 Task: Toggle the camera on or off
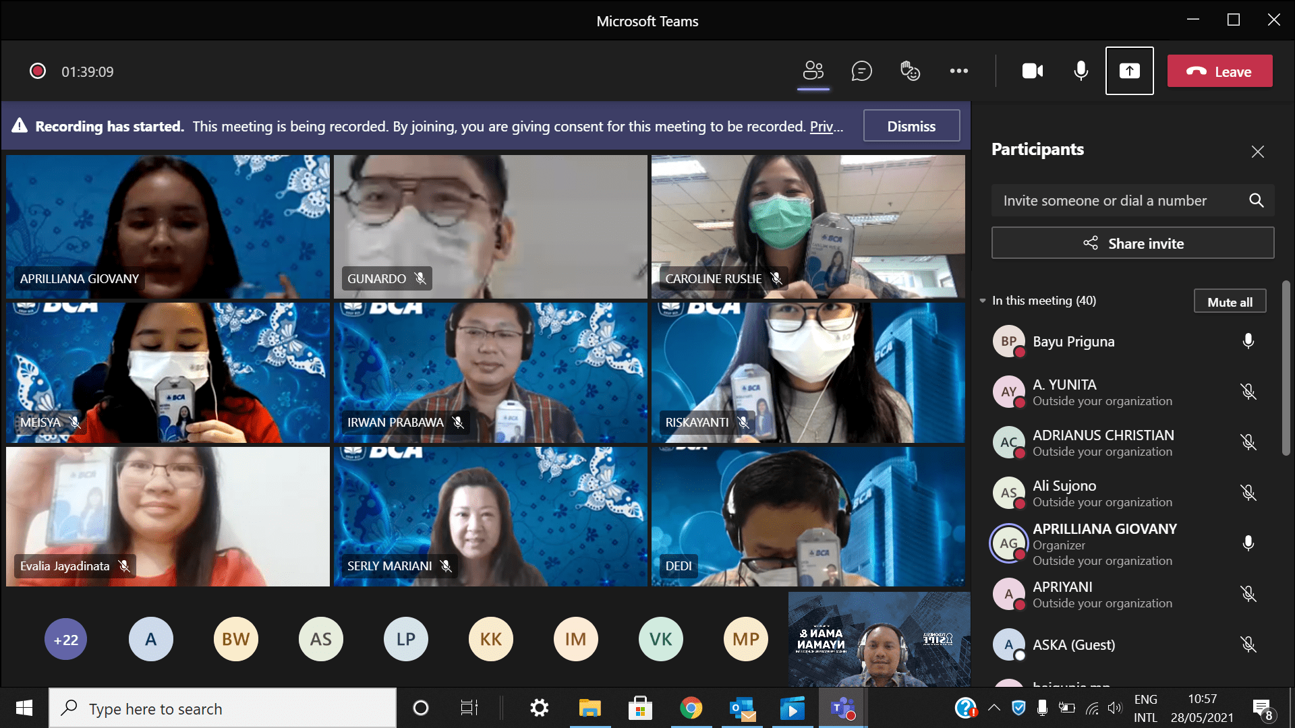coord(1032,71)
